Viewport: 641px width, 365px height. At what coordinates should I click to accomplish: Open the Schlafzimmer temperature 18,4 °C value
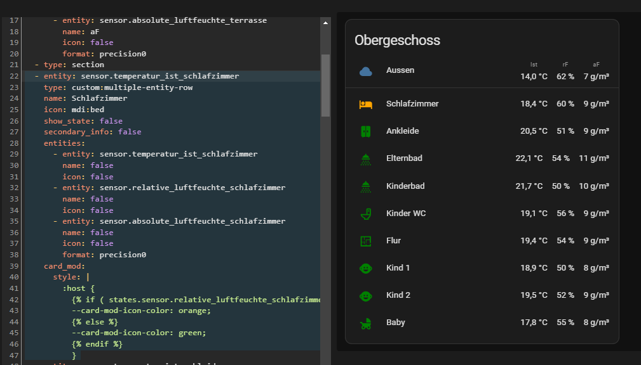[534, 104]
